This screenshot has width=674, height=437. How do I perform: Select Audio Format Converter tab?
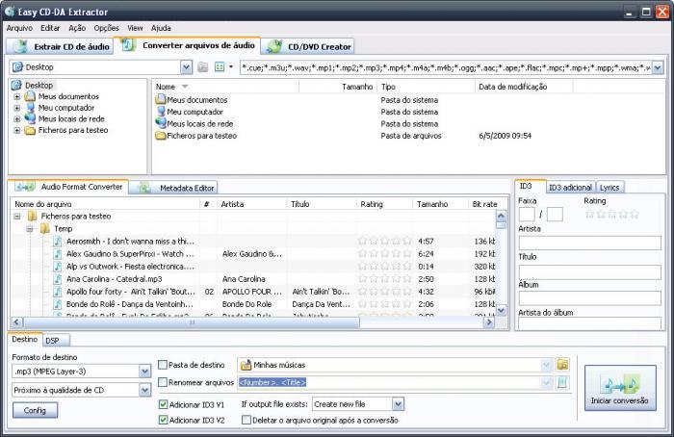(68, 187)
